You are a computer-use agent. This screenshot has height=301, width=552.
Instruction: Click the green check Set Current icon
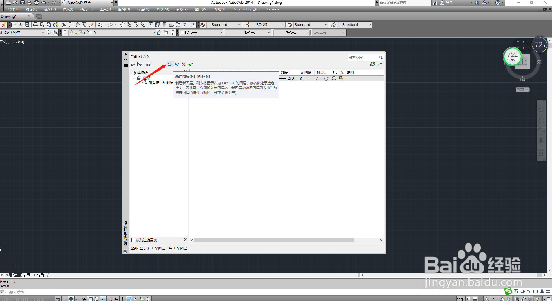tap(191, 64)
